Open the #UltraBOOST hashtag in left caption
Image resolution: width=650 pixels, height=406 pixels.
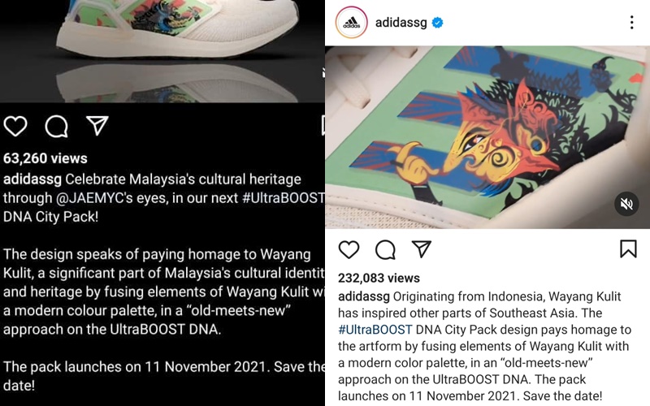284,198
